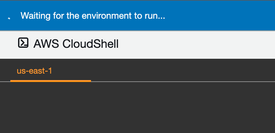The image size is (275, 133).
Task: Click the word 'CloudShell' in header
Action: (x=90, y=44)
